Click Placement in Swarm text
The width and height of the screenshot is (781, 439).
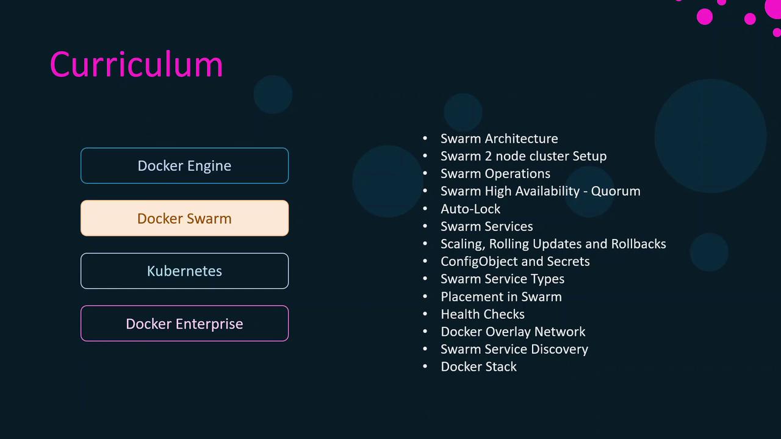pyautogui.click(x=501, y=297)
